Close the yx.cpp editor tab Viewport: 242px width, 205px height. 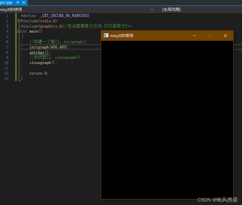[x=24, y=2]
